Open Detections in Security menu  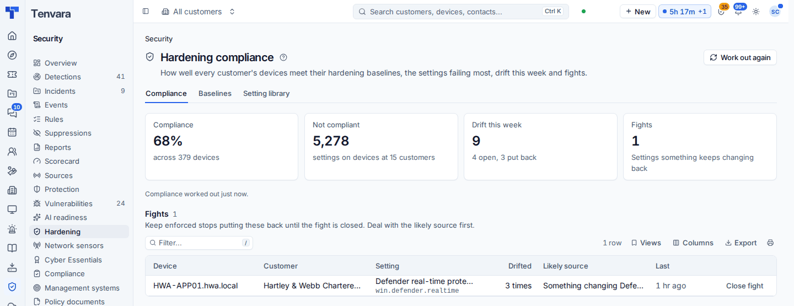[x=79, y=77]
